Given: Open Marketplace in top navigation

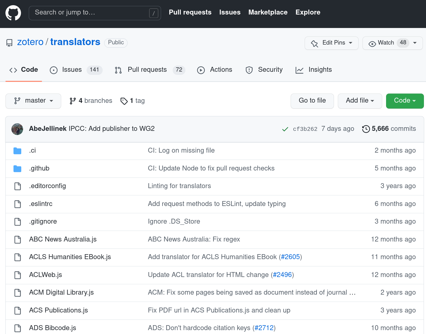Looking at the screenshot, I should [268, 12].
